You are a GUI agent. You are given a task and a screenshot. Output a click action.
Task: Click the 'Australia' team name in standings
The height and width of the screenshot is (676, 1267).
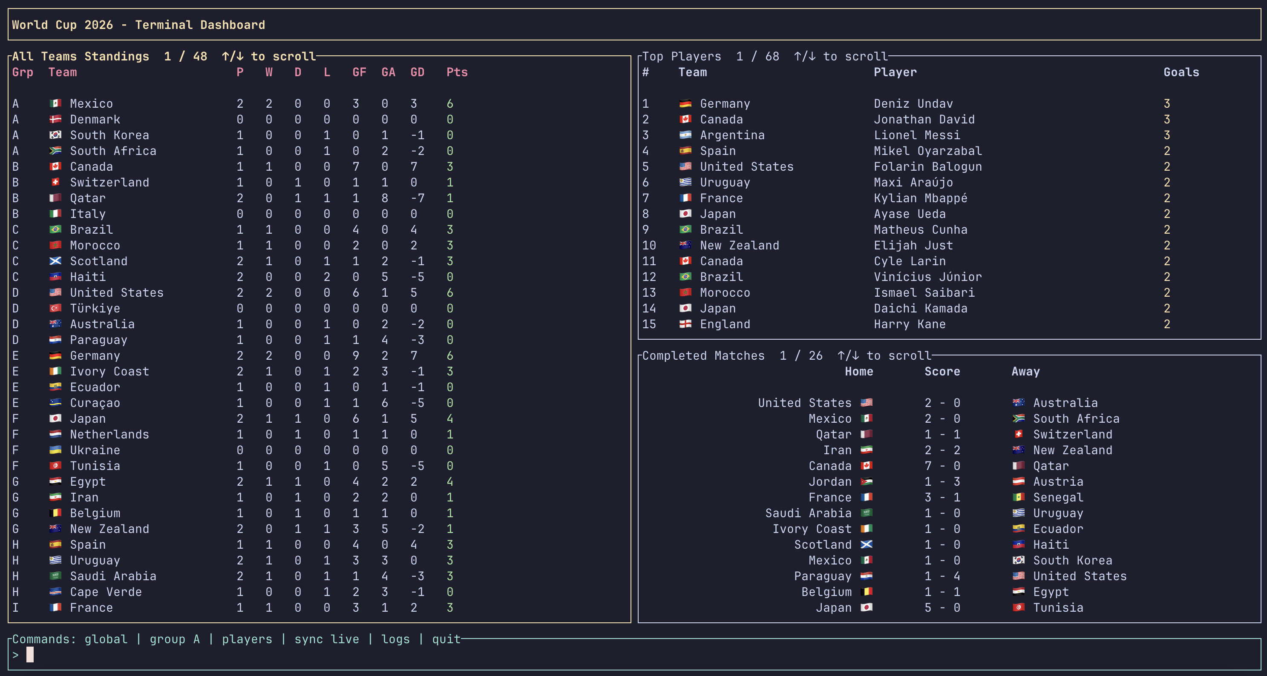point(102,324)
